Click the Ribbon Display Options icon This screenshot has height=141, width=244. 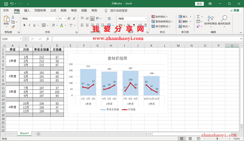click(210, 4)
